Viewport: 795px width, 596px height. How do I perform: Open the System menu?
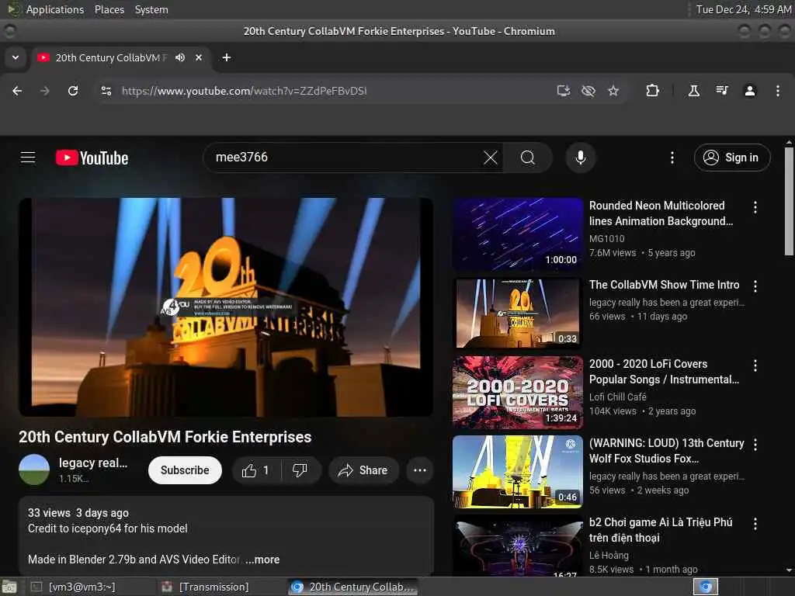151,9
